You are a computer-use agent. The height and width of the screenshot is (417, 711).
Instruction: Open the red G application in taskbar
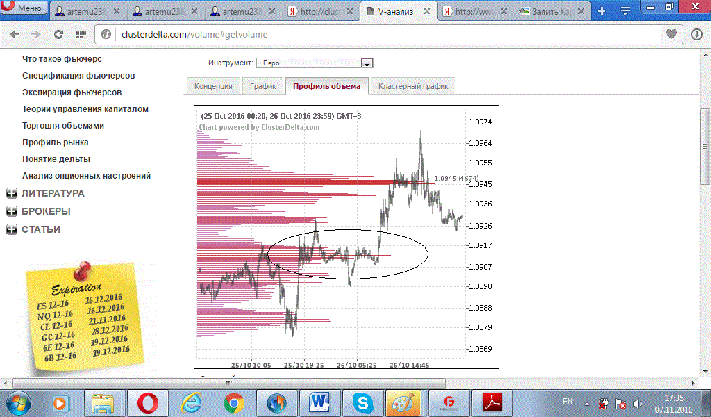click(x=449, y=403)
